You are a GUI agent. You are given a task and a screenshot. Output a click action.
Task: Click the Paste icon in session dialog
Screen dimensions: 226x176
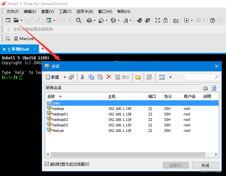100,77
